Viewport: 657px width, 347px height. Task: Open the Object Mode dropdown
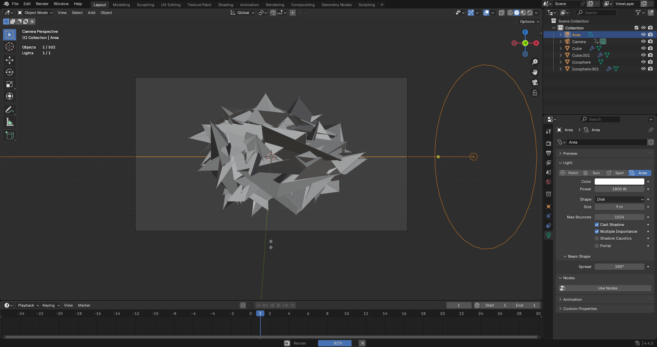(x=35, y=13)
